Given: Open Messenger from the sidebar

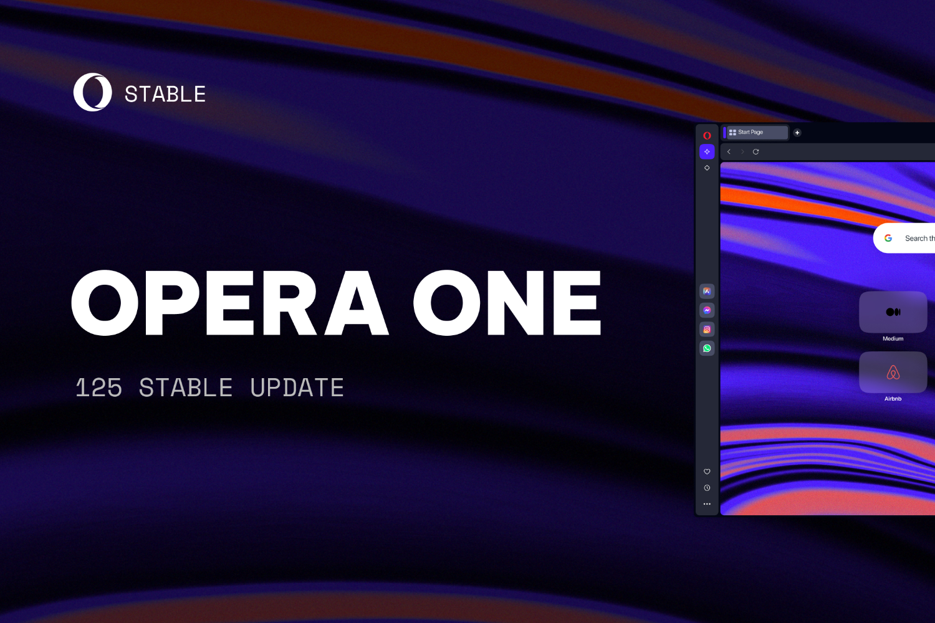Looking at the screenshot, I should pyautogui.click(x=707, y=310).
